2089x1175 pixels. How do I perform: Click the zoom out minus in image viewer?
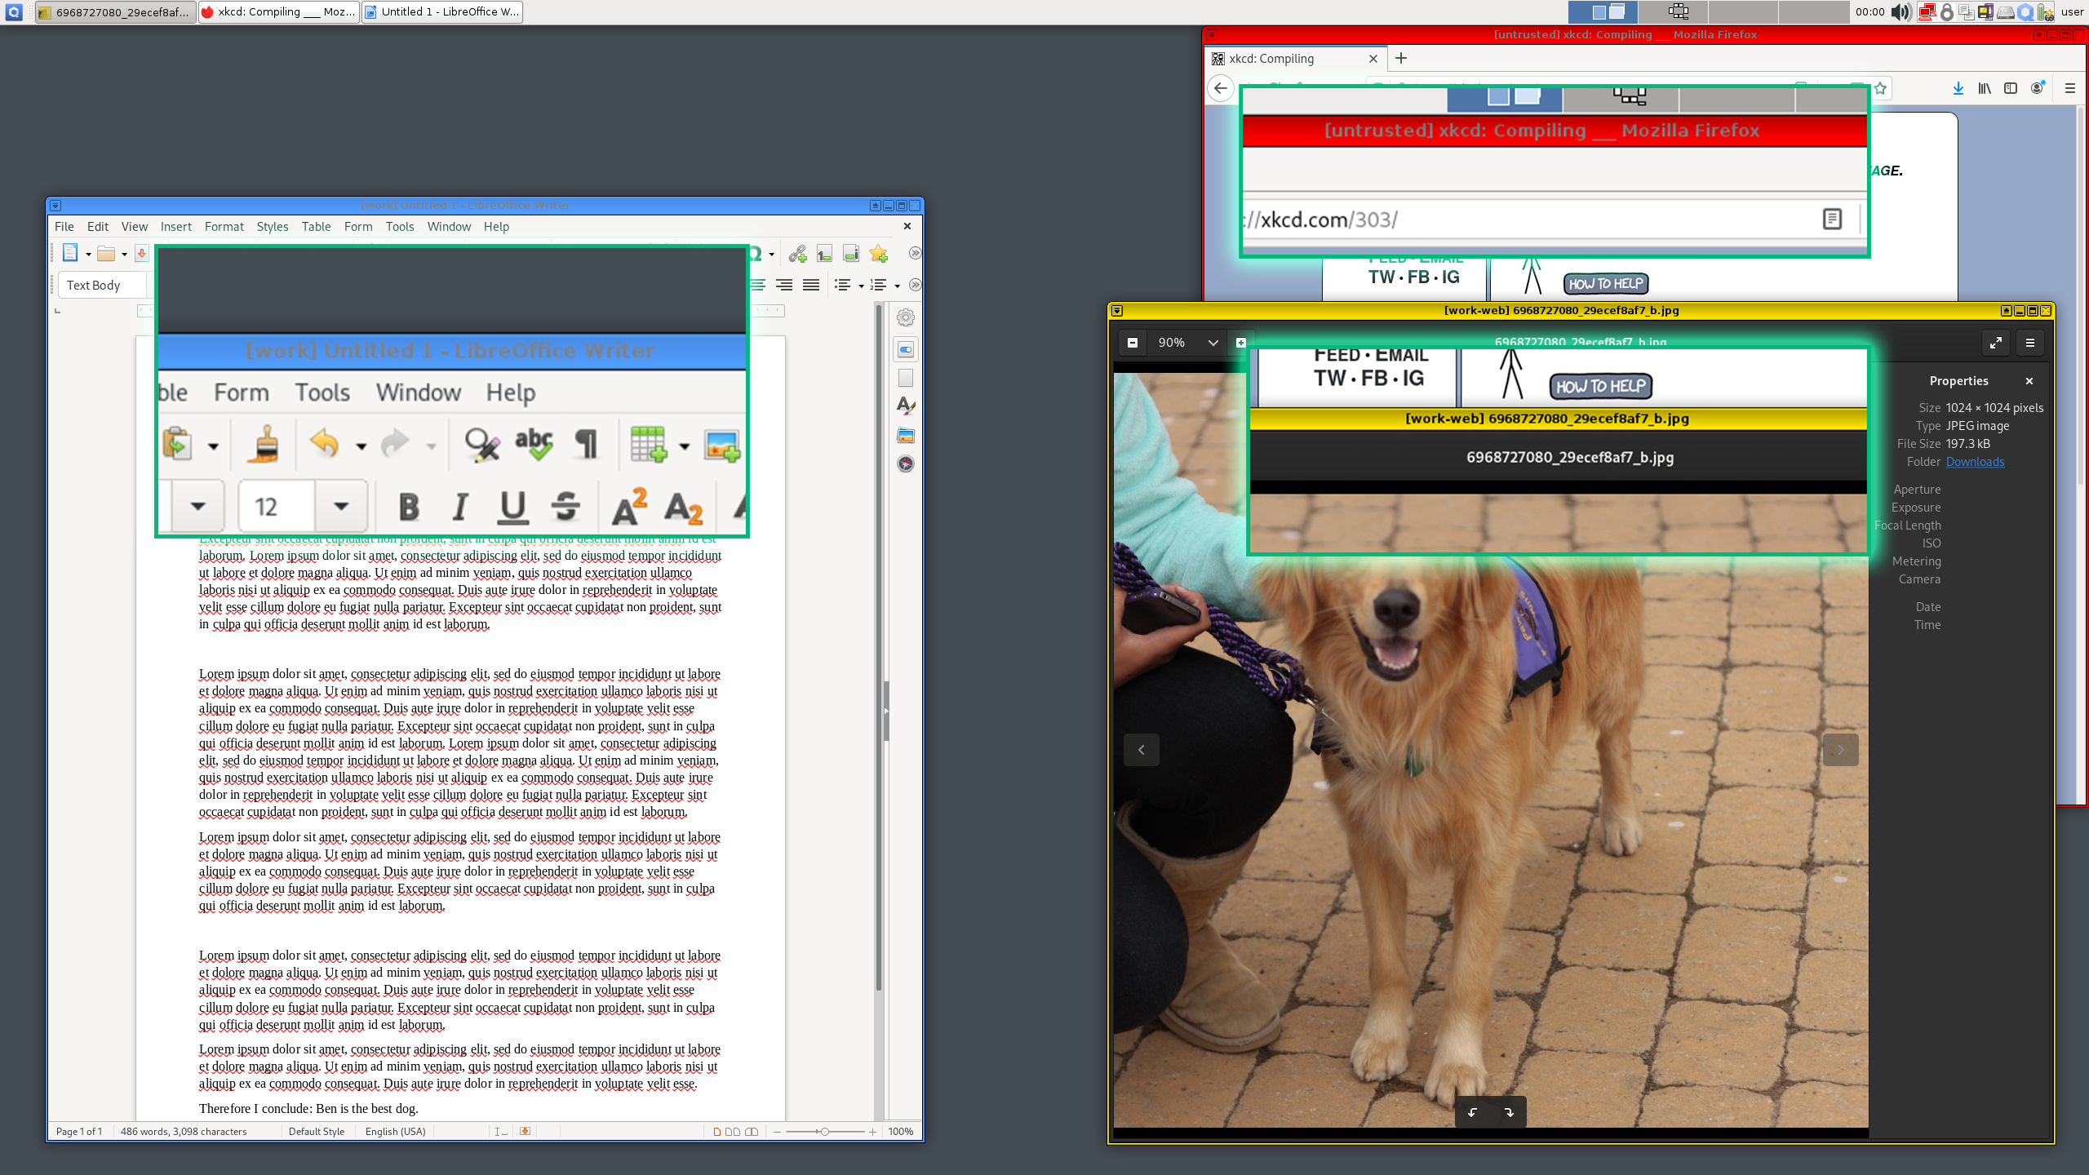1133,343
